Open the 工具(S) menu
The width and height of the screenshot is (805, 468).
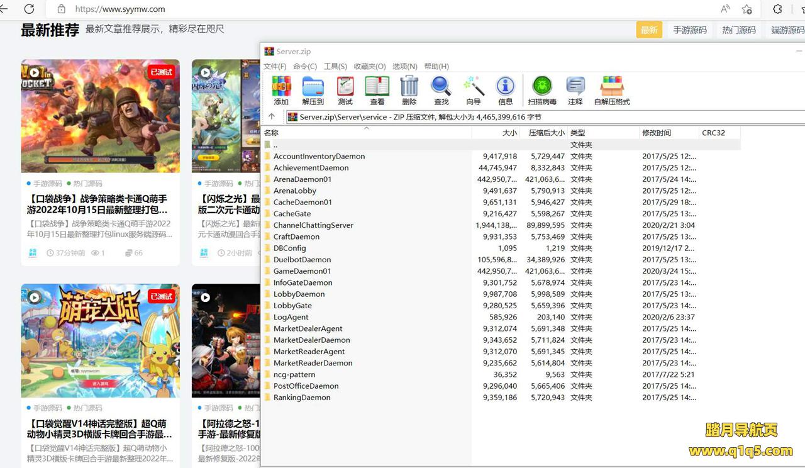335,66
